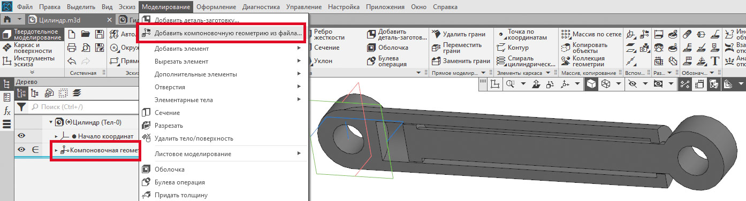Viewport: 746px width, 201px height.
Task: Select Точка по координатам tool
Action: point(522,35)
